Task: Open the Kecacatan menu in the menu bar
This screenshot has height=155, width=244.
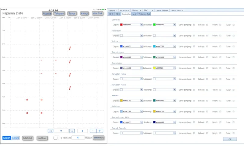Action: pos(124,10)
